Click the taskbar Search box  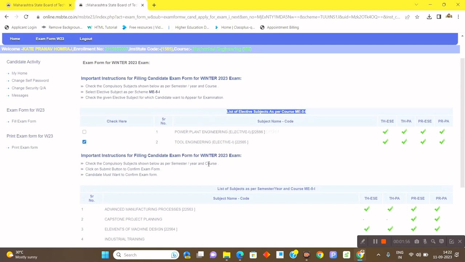[x=147, y=255]
